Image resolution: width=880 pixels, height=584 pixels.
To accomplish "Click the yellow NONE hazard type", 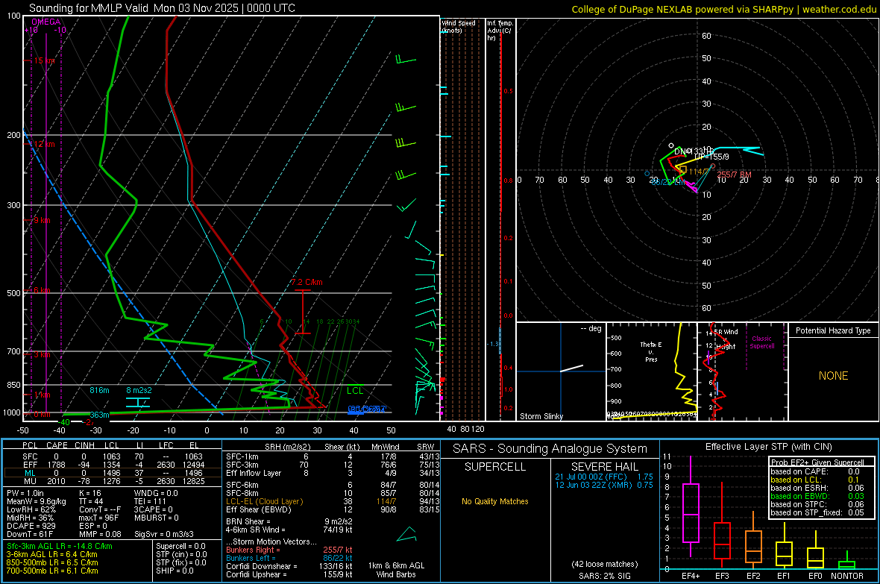I will coord(834,376).
